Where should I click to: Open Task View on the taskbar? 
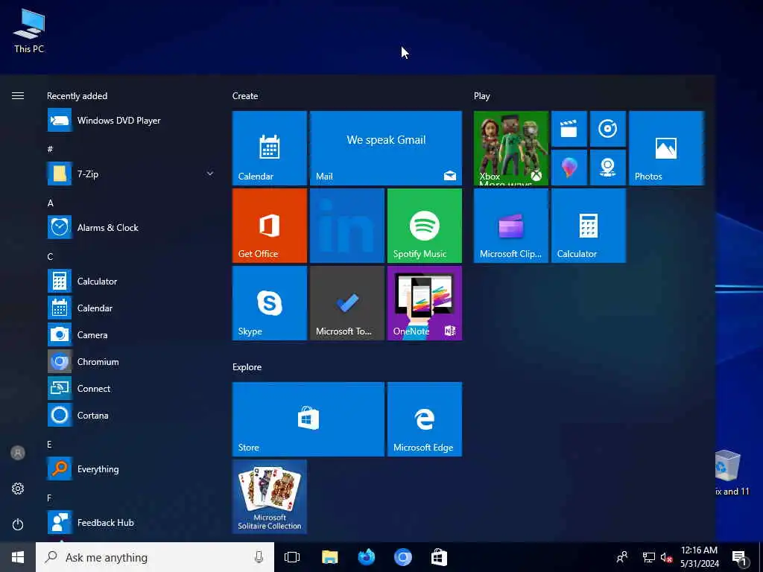tap(292, 557)
